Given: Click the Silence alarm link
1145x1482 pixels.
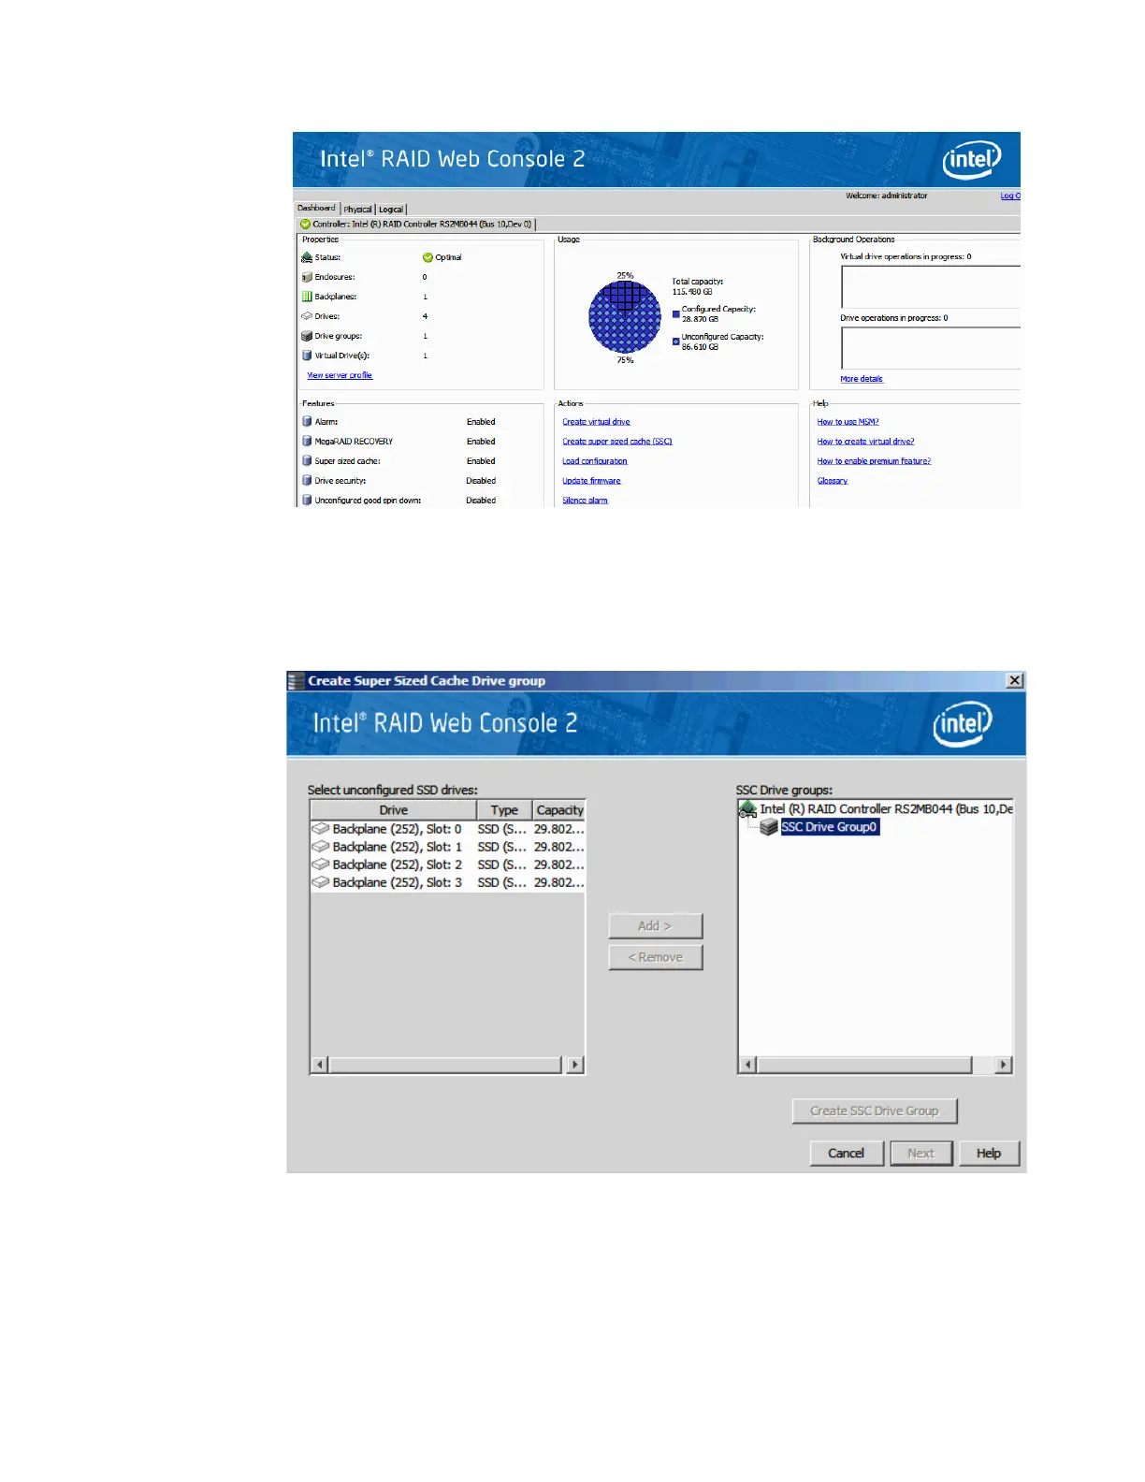Looking at the screenshot, I should tap(585, 501).
